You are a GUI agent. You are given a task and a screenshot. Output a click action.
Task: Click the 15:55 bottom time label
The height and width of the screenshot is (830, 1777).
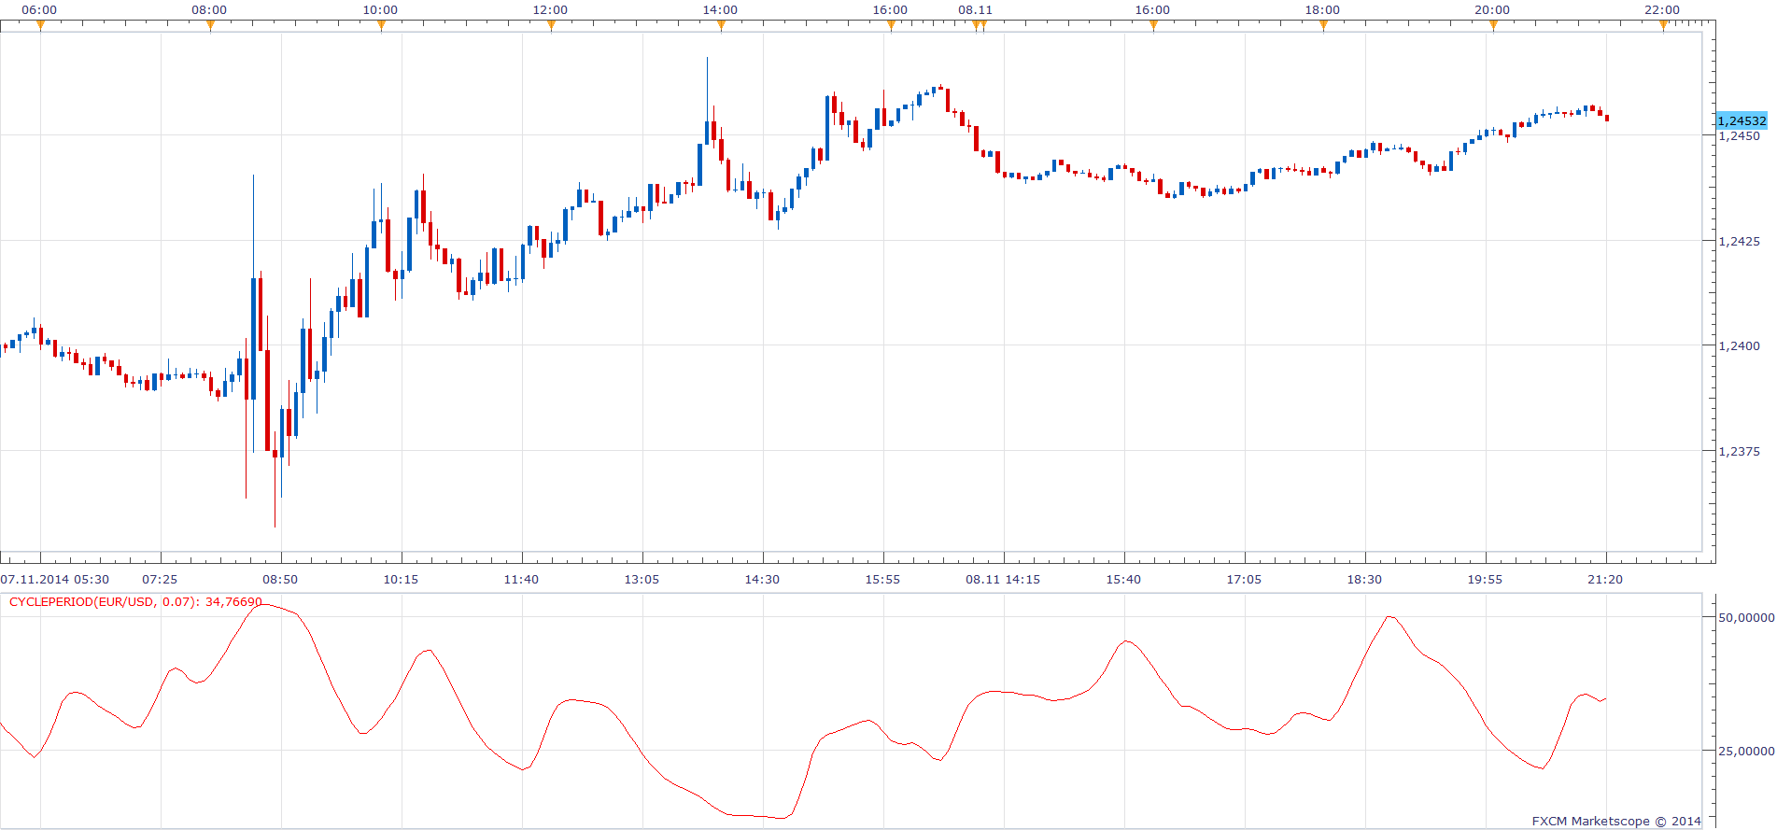coord(882,579)
